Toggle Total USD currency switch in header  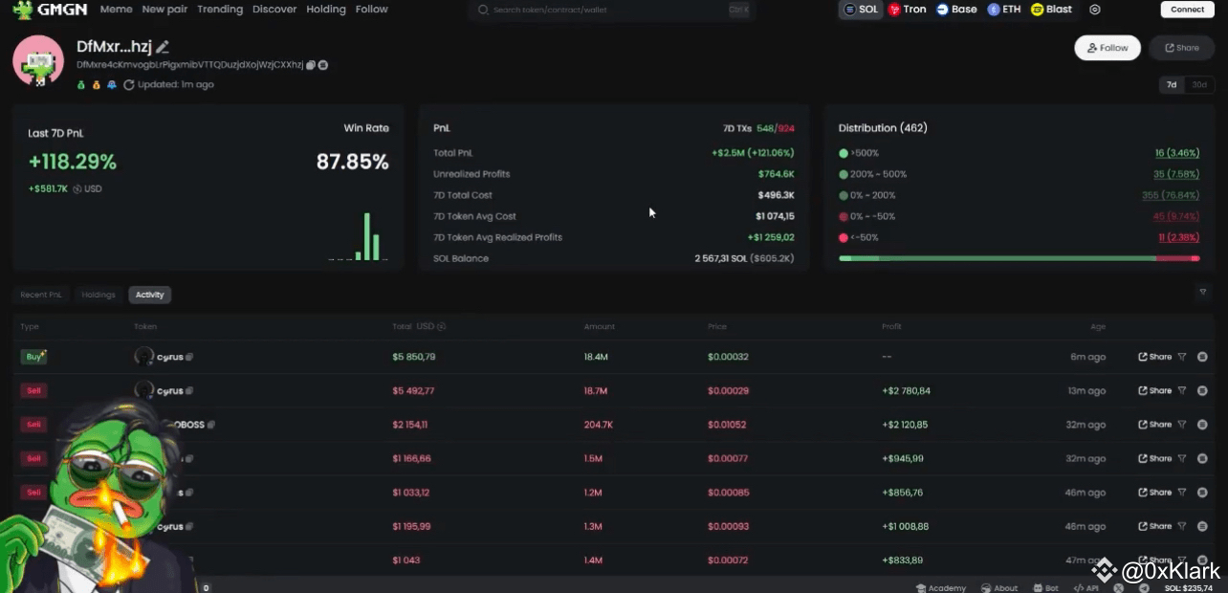click(x=441, y=327)
